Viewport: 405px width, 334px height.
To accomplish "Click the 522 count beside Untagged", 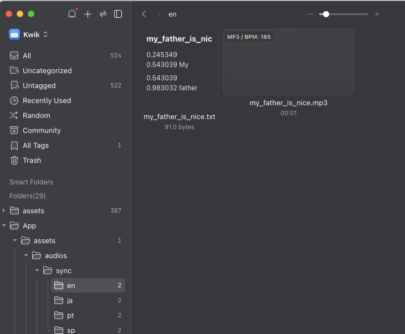I will coord(116,85).
